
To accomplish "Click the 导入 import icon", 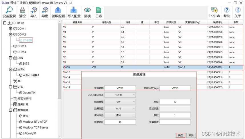I will coord(34,10).
